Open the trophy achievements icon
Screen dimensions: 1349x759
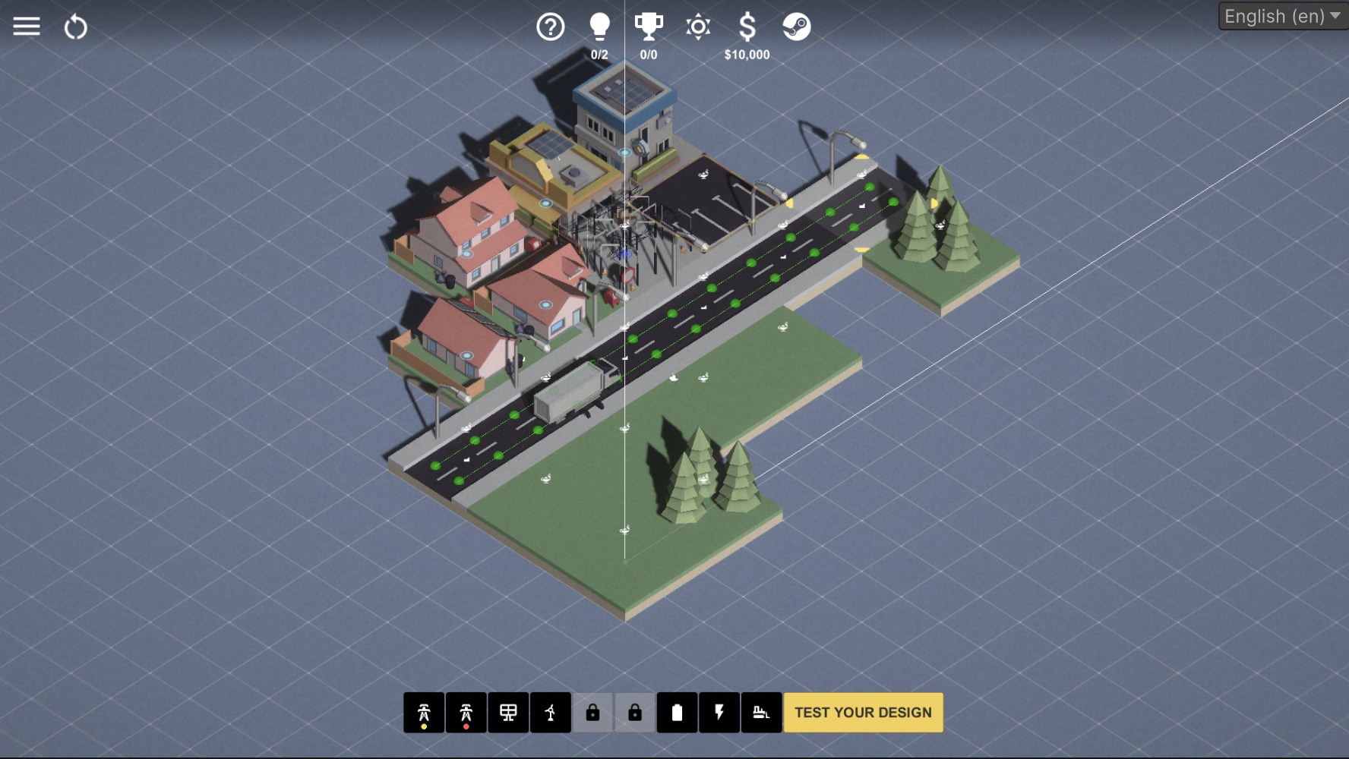point(649,27)
